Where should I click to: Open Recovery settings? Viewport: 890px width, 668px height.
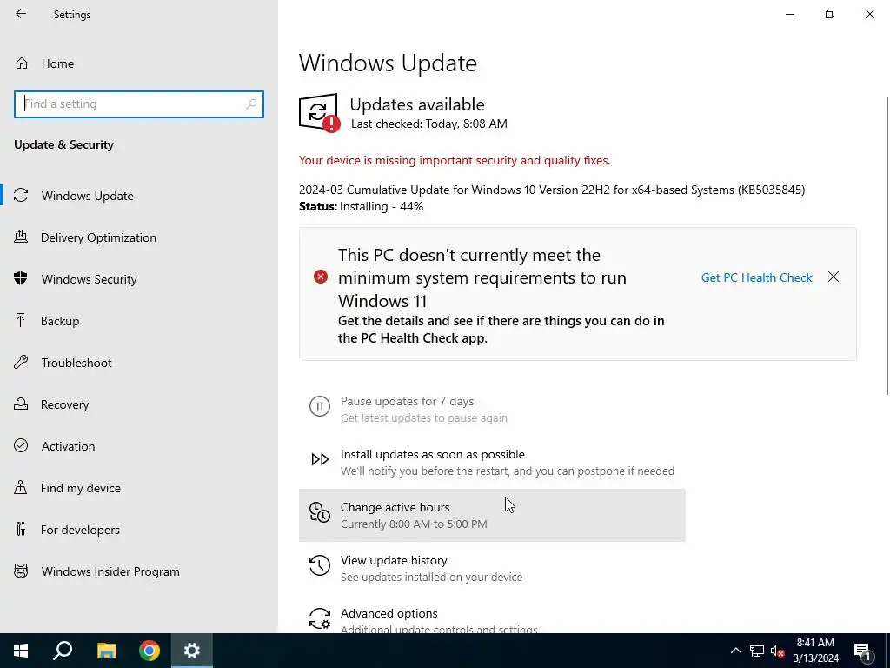click(139, 404)
